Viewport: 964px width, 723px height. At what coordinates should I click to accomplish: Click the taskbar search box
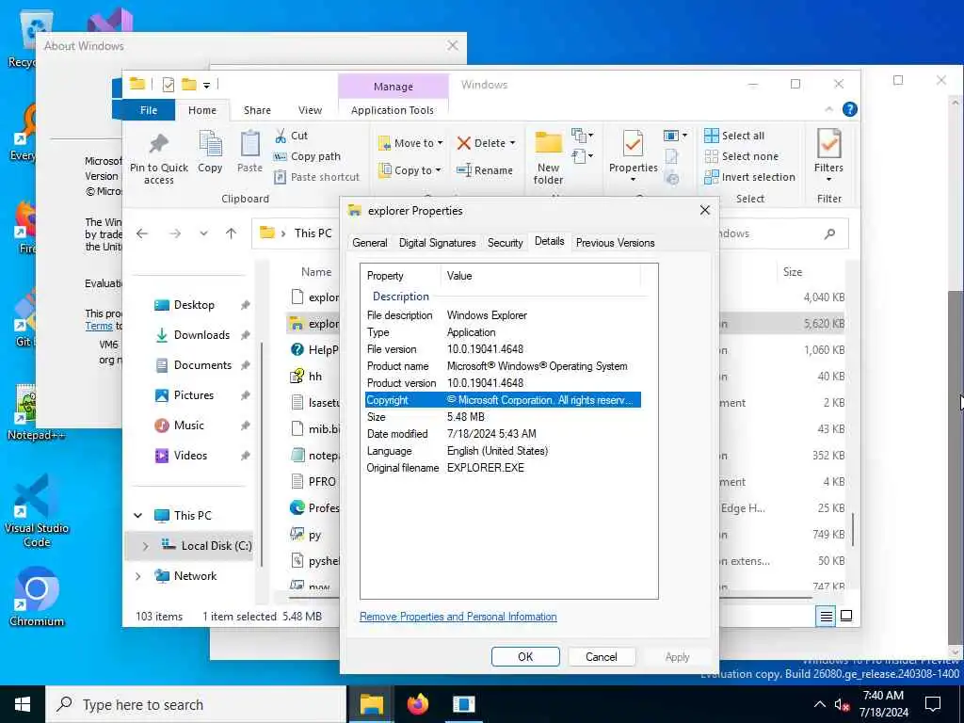[196, 704]
